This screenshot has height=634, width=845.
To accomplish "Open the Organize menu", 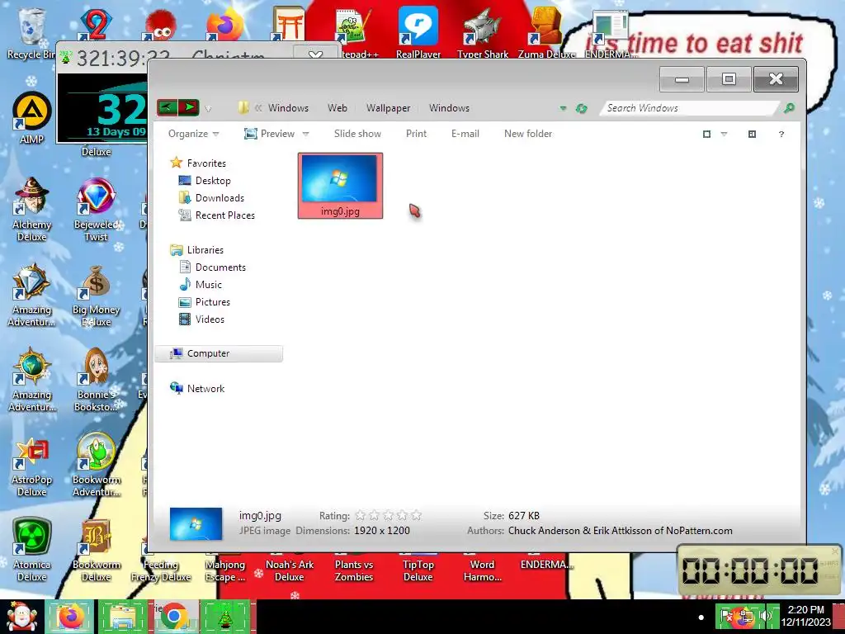I will coord(193,134).
